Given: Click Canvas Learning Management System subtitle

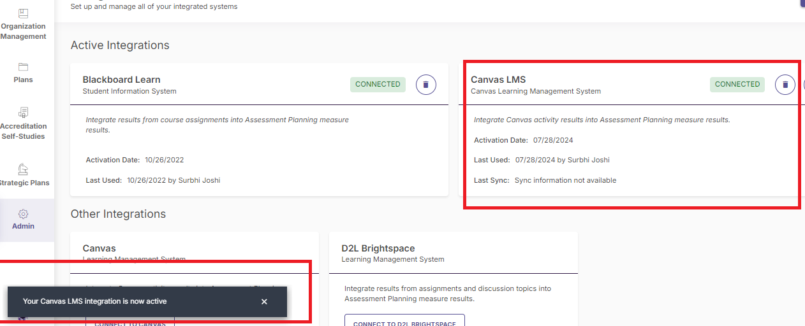Looking at the screenshot, I should pyautogui.click(x=536, y=91).
